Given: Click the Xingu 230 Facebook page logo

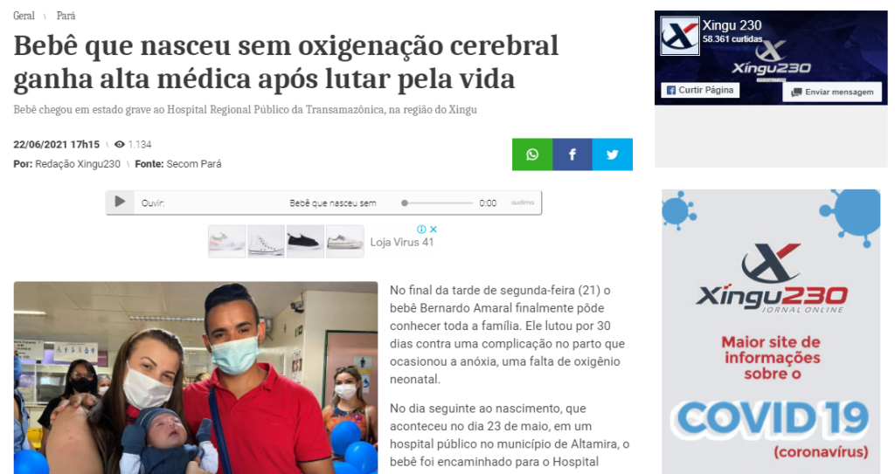Looking at the screenshot, I should tap(679, 36).
